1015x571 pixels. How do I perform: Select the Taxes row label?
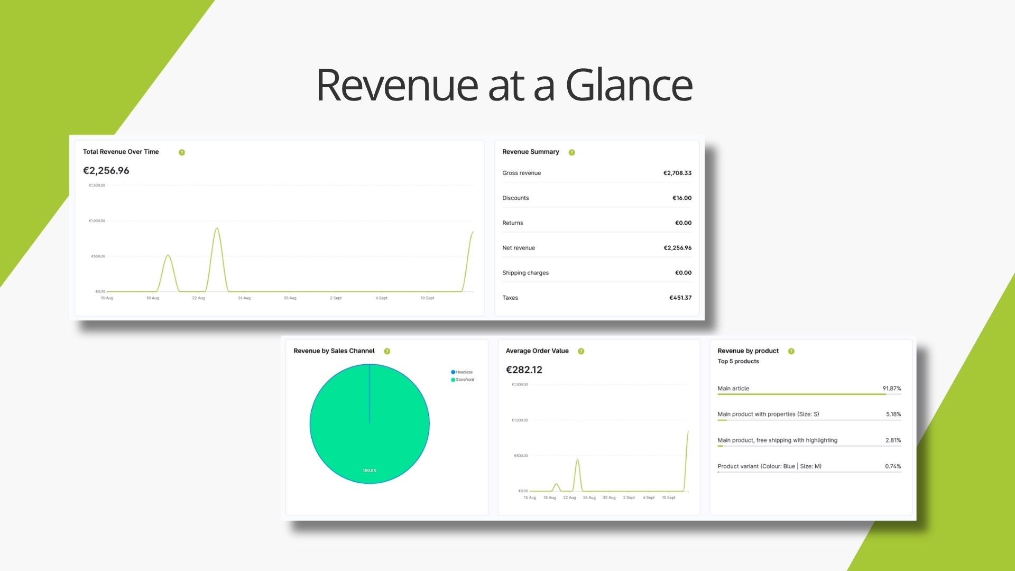point(510,298)
